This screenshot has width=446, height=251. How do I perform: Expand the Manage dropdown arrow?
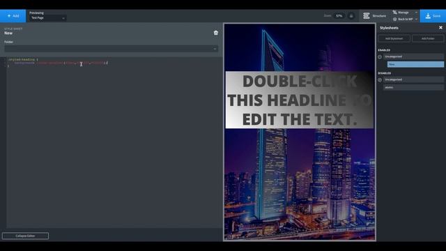[x=416, y=13]
